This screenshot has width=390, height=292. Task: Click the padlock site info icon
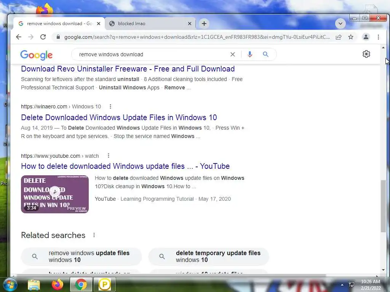pos(58,37)
